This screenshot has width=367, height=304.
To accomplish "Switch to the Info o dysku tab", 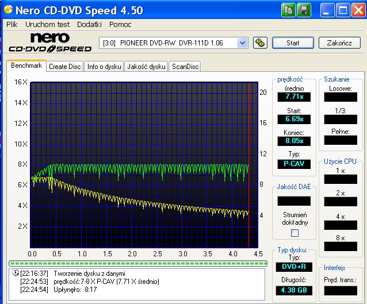I will click(104, 67).
